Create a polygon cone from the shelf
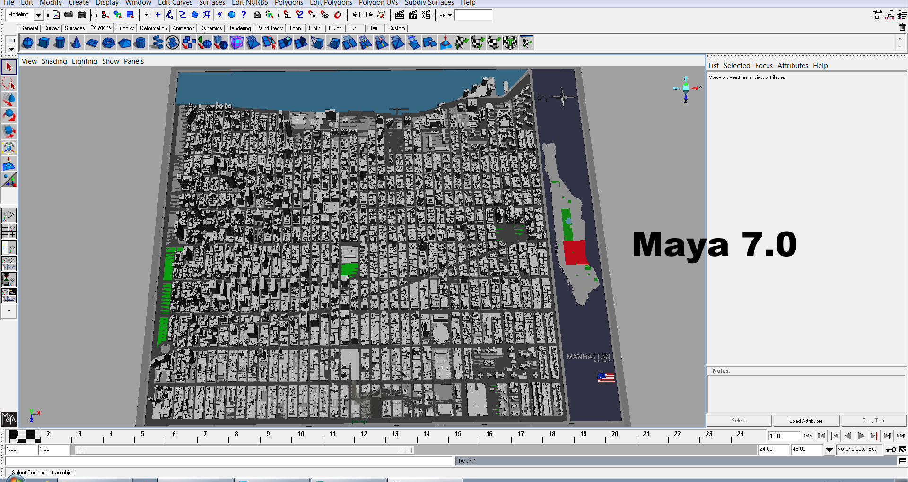The image size is (908, 482). tap(76, 43)
